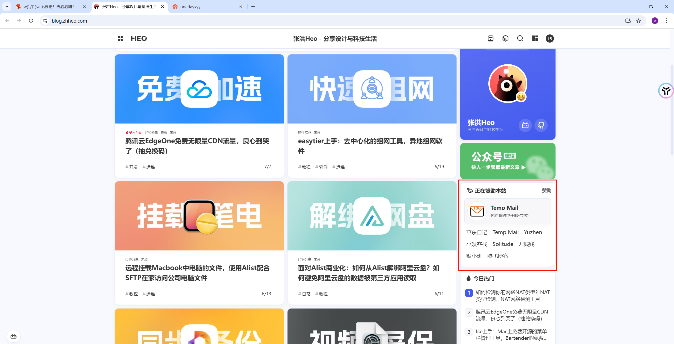Click the page vertical scrollbar

tap(672, 110)
